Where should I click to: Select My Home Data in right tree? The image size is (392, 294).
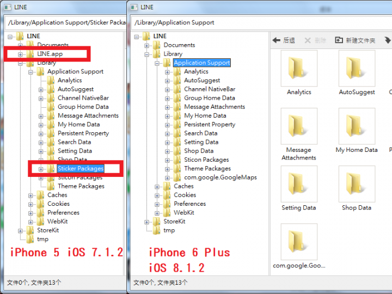205,115
